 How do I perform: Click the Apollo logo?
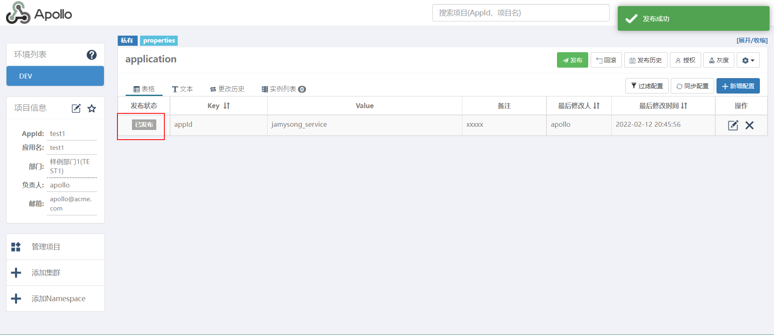(x=39, y=13)
